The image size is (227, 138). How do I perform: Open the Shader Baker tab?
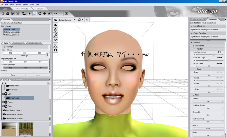34,43
